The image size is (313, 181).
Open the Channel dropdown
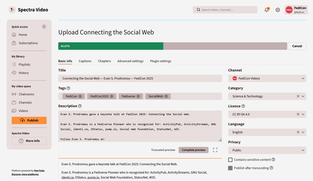click(x=267, y=78)
